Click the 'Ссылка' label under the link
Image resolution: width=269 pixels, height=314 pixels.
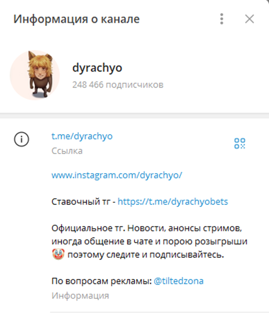[x=67, y=151]
